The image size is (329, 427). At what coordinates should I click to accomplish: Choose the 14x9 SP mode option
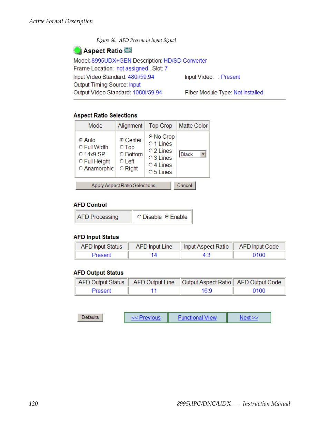tap(81, 154)
